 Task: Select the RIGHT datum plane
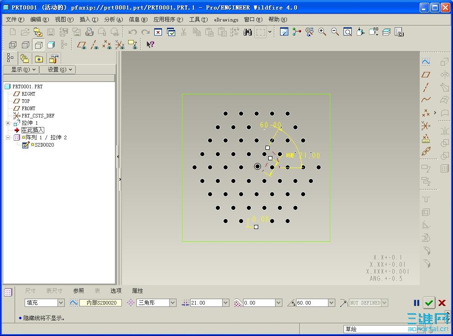click(x=28, y=94)
